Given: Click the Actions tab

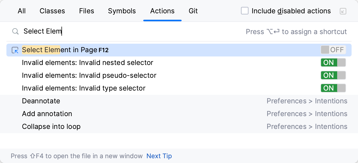Looking at the screenshot, I should point(162,11).
